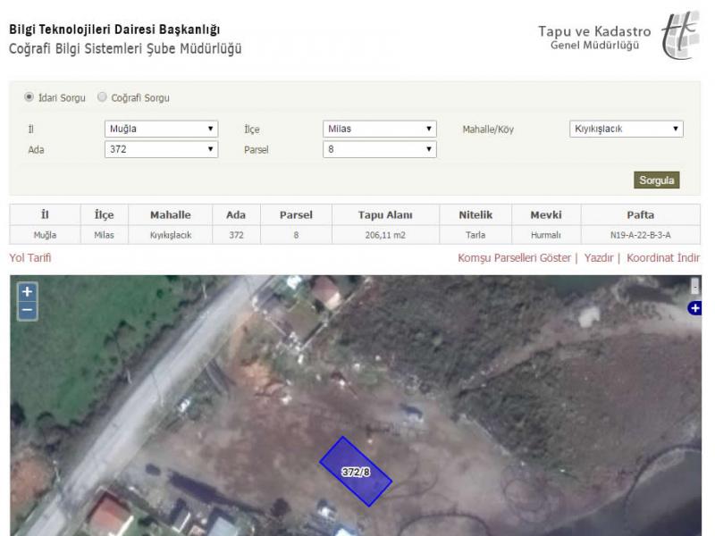Screen dimensions: 715x536
Task: Click the Yazdır link
Action: (599, 258)
